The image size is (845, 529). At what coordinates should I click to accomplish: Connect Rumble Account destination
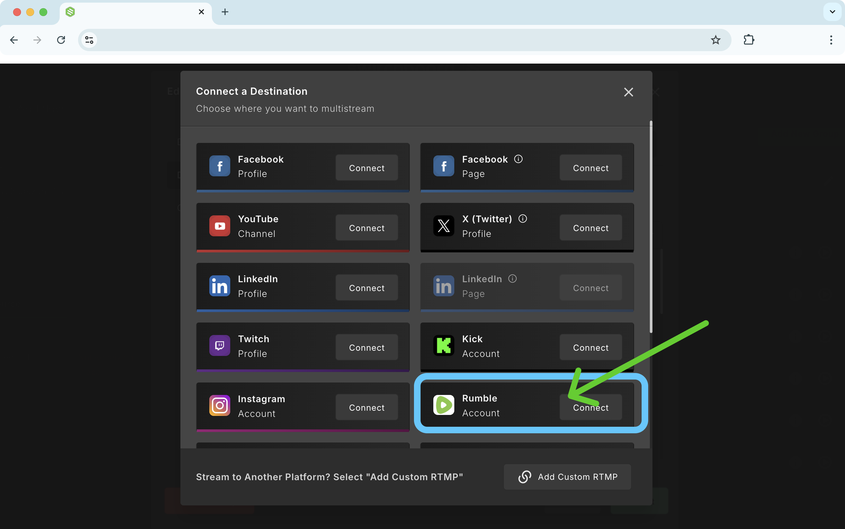coord(590,407)
